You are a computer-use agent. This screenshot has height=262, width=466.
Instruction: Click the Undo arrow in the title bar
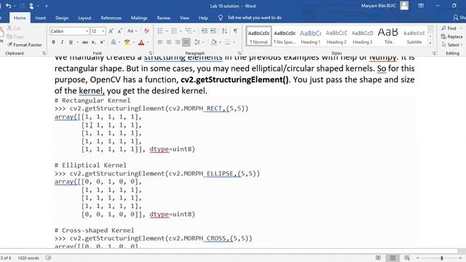8,6
